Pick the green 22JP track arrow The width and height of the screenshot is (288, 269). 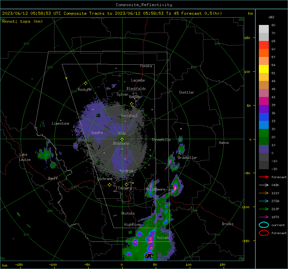[x=264, y=209]
